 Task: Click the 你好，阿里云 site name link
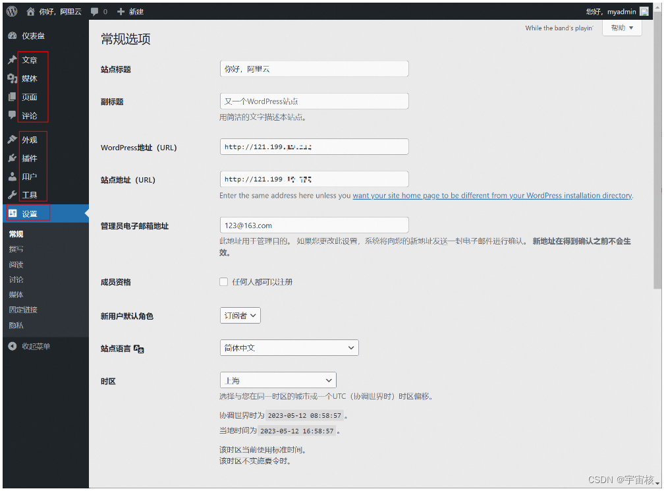(x=60, y=12)
